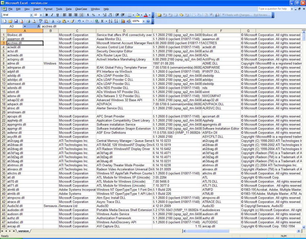Open the Format menu

click(48, 9)
